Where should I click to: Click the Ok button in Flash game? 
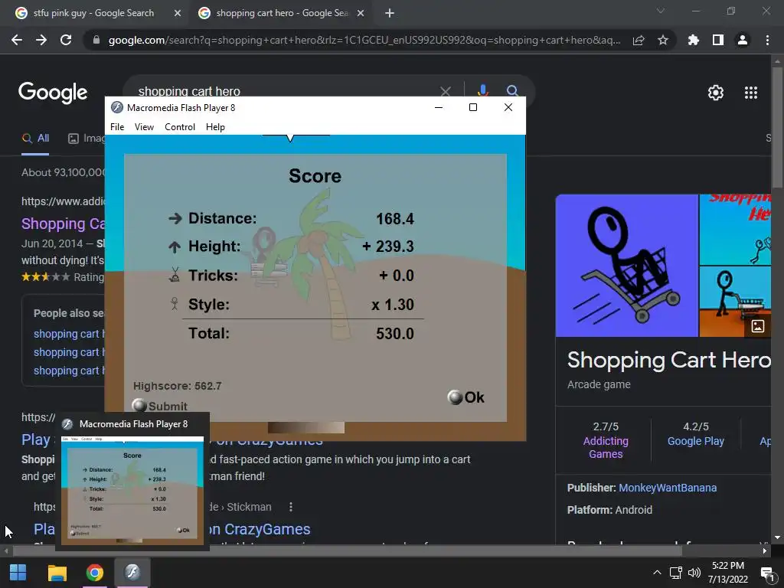click(465, 397)
